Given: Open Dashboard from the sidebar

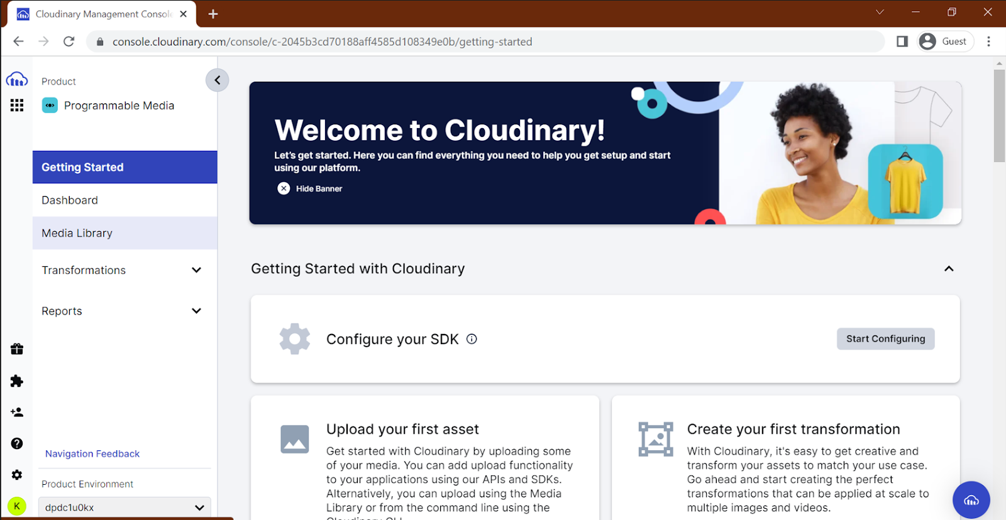Looking at the screenshot, I should click(124, 200).
